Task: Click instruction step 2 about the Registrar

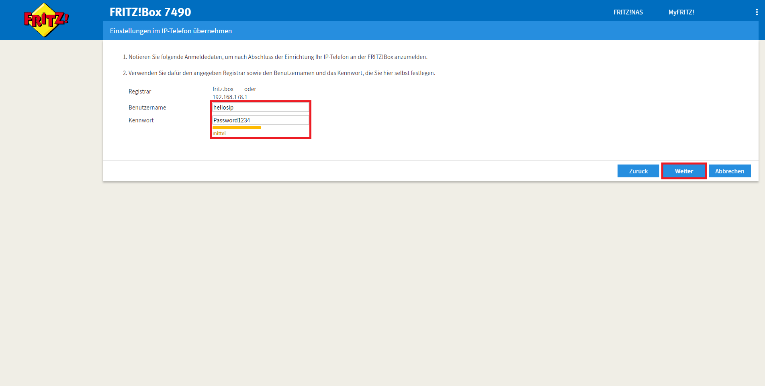Action: click(x=279, y=73)
